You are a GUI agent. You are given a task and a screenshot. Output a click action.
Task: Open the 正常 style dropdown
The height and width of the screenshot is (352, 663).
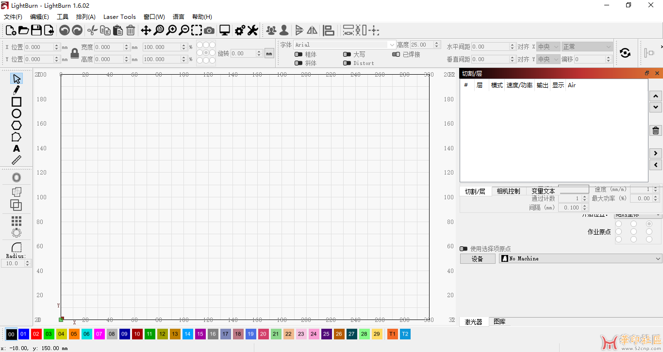click(x=587, y=47)
